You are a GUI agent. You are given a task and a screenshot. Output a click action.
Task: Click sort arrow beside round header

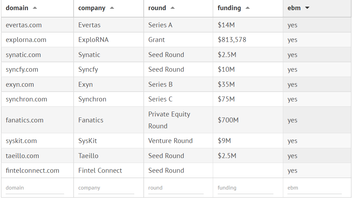click(x=172, y=8)
